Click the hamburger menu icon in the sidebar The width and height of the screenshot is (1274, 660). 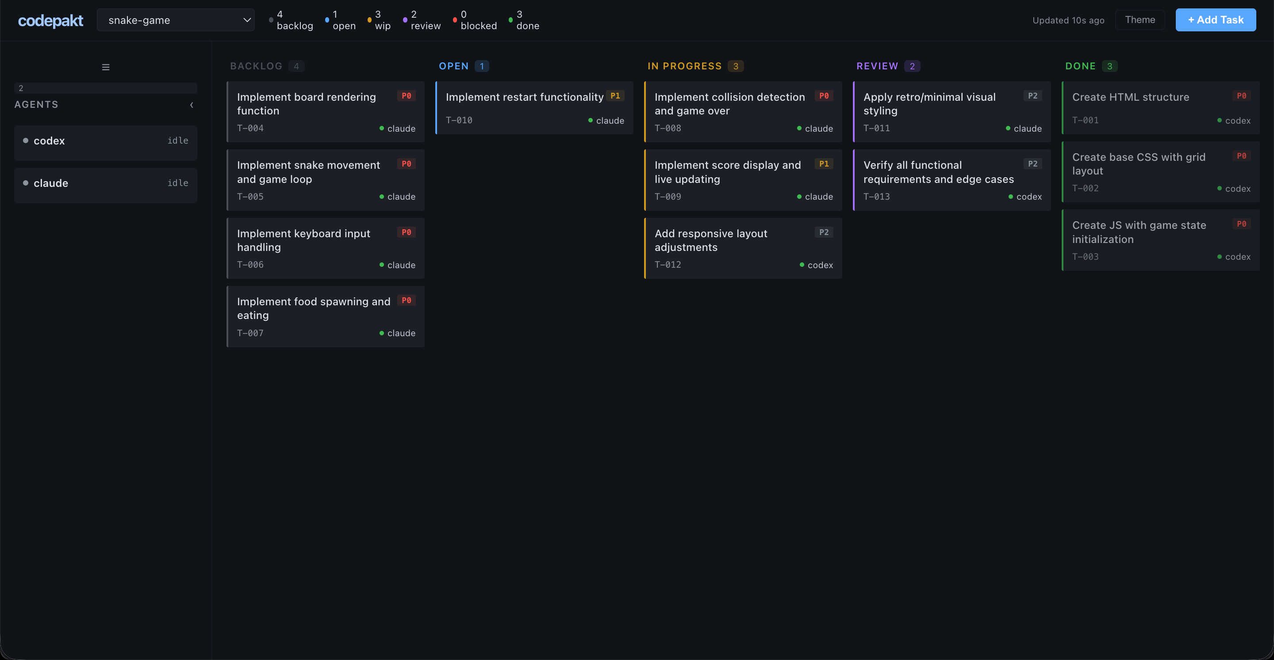(x=106, y=67)
